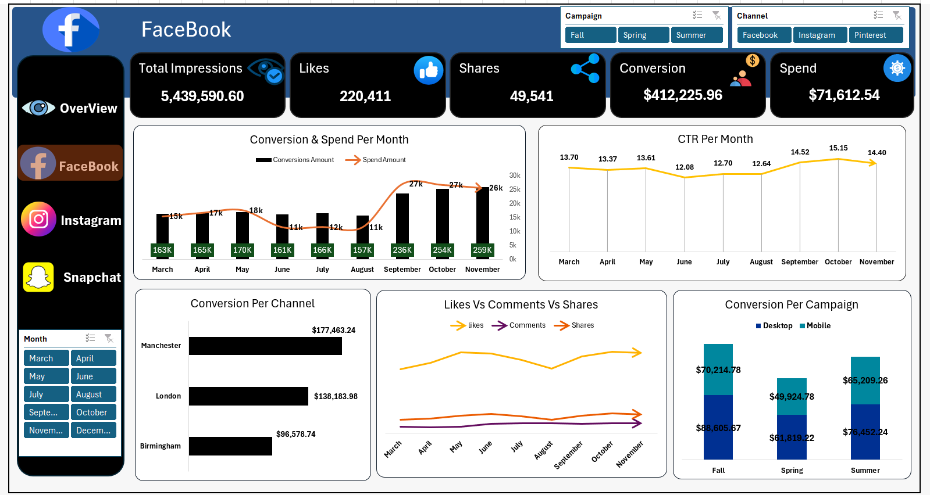930x495 pixels.
Task: Click the Total Impressions eye icon
Action: coord(266,71)
